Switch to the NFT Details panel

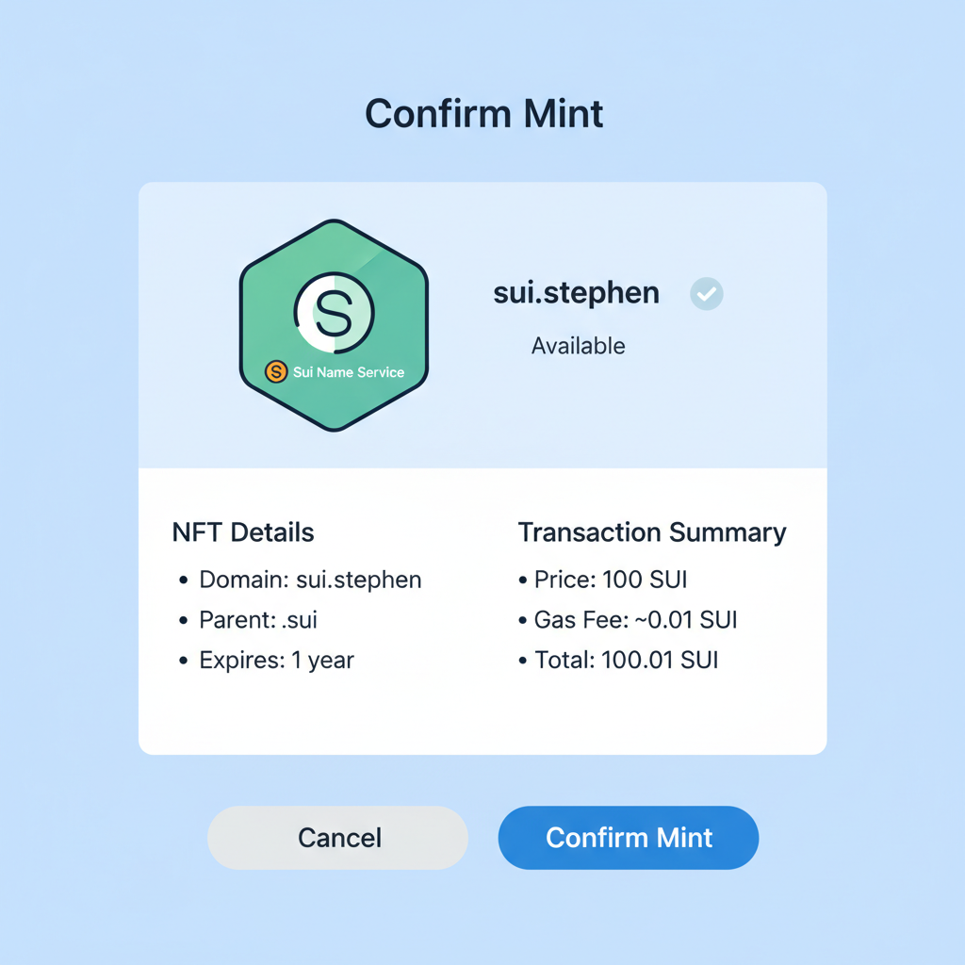(242, 532)
